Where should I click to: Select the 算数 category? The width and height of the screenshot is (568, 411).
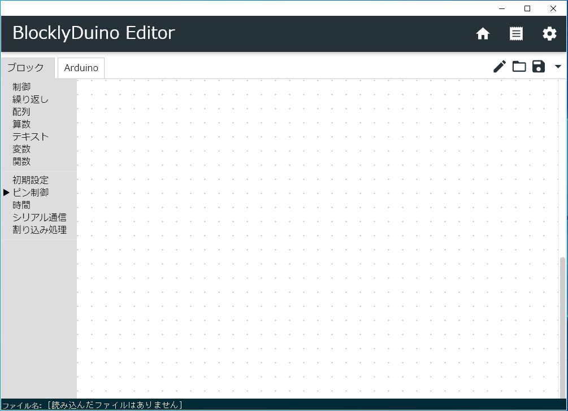(x=21, y=124)
